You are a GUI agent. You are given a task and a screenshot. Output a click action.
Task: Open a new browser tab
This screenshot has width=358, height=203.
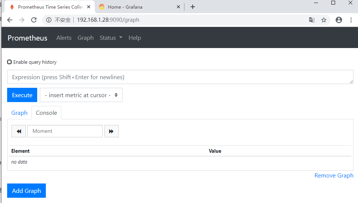tap(193, 7)
